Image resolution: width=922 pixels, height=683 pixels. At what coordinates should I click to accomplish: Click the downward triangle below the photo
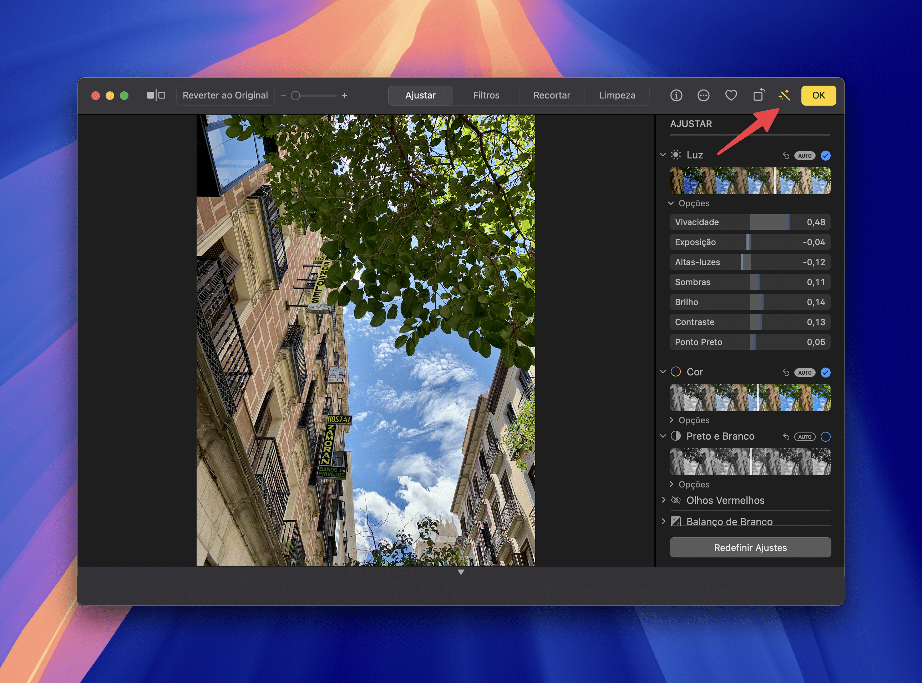click(461, 572)
